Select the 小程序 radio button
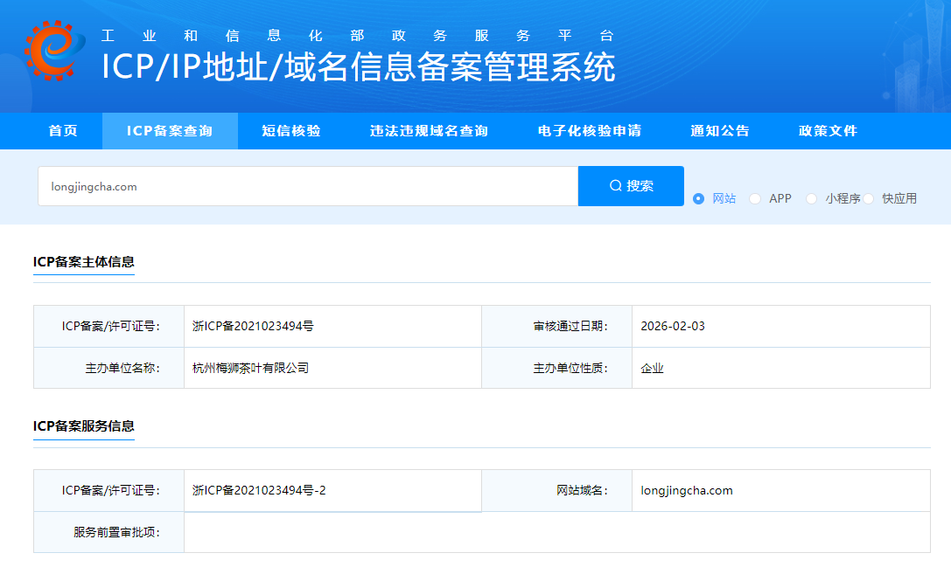Screen dimensions: 951x567 click(811, 198)
